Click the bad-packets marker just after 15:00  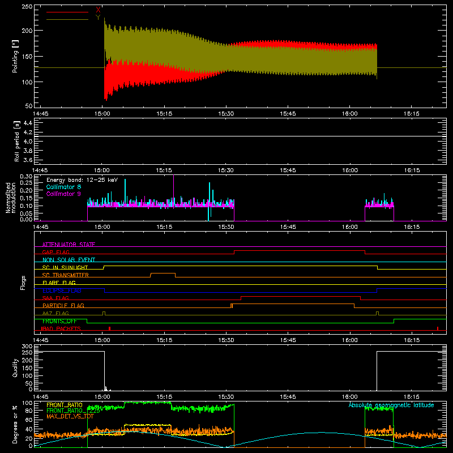pos(109,328)
